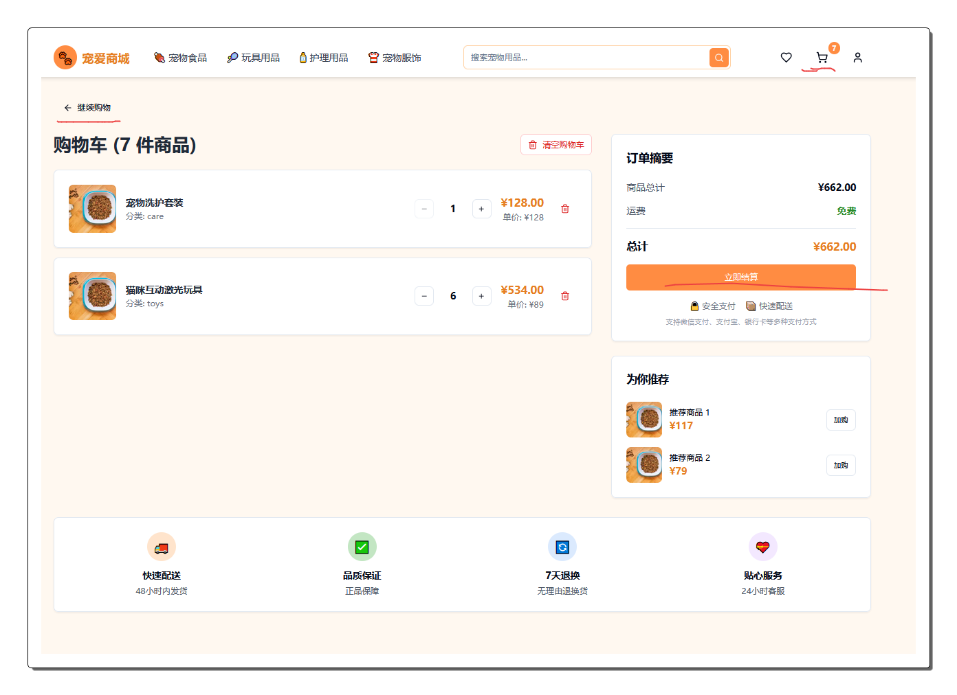Add 推荐商品 1 with 加购 button
Image resolution: width=957 pixels, height=695 pixels.
pyautogui.click(x=841, y=420)
